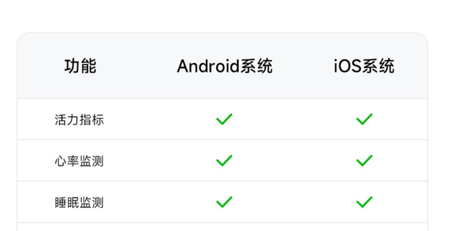Viewport: 449px width, 231px height.
Task: Open the 心率监测 feature label
Action: tap(79, 161)
